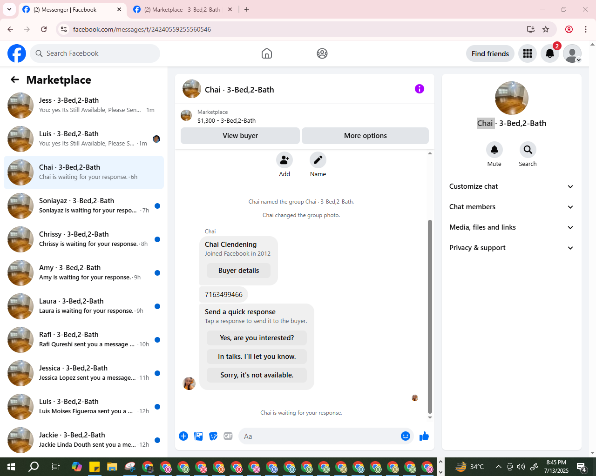Open the Groups icon in top bar
This screenshot has height=476, width=596.
point(322,53)
